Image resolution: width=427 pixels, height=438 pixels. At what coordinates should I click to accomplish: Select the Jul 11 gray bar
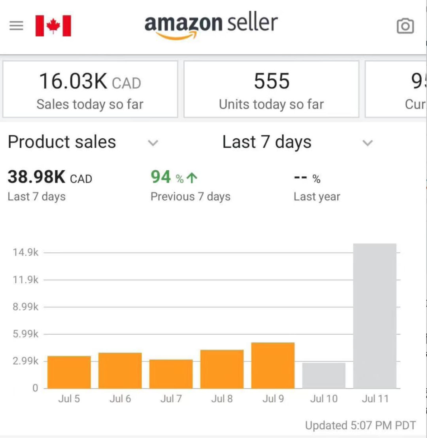click(374, 316)
